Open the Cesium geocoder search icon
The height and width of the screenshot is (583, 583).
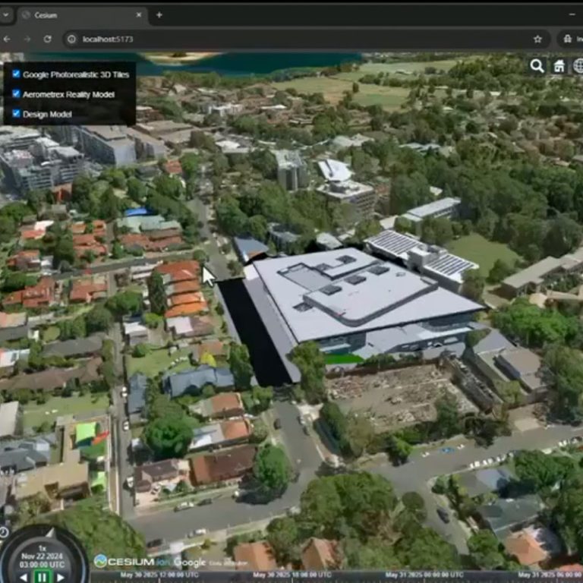pos(537,66)
